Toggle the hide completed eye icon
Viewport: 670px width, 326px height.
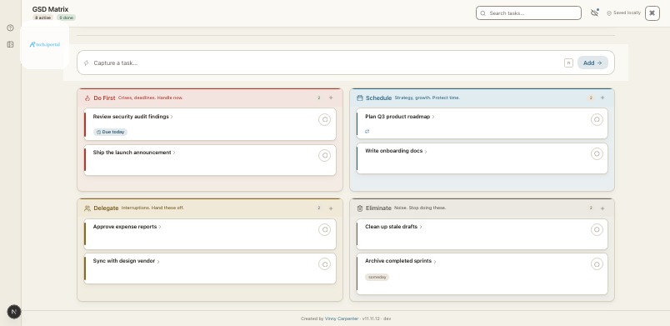[x=594, y=13]
